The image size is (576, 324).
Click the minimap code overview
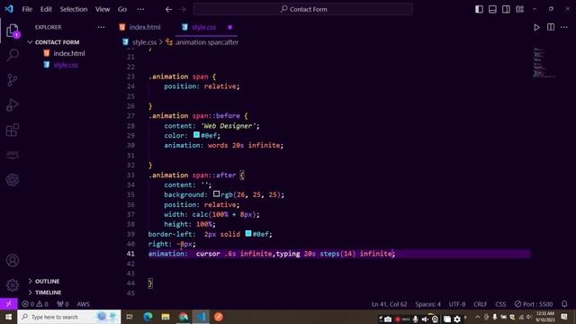coord(544,62)
